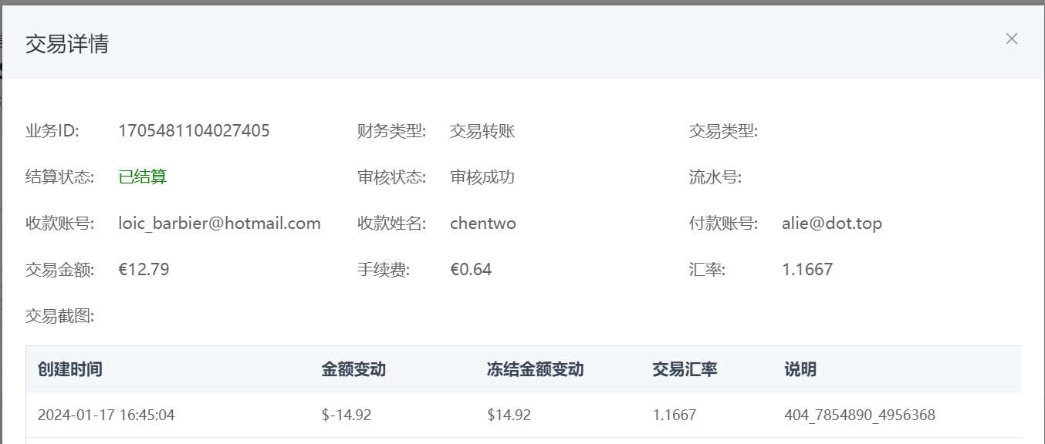
Task: Click the 金额变动 column header
Action: [353, 369]
